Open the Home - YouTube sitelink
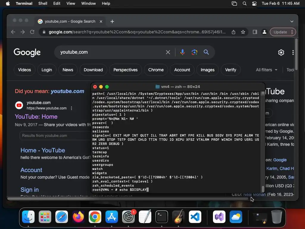The width and height of the screenshot is (305, 229). point(43,150)
